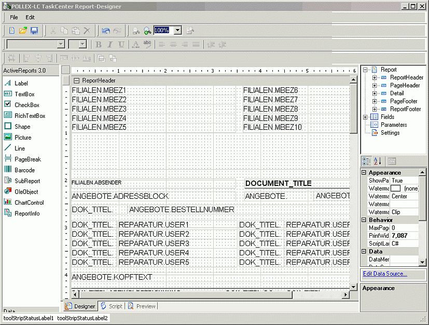The width and height of the screenshot is (429, 325).
Task: Click the Watermark color swatch box
Action: pos(396,188)
